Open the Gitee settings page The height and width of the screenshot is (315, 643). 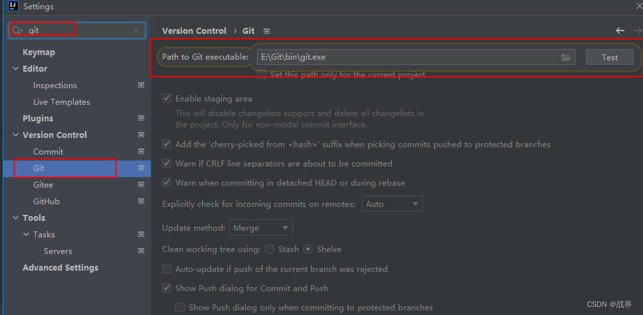[43, 185]
